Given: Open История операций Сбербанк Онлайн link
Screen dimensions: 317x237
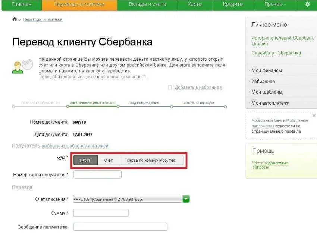Looking at the screenshot, I should 282,41.
